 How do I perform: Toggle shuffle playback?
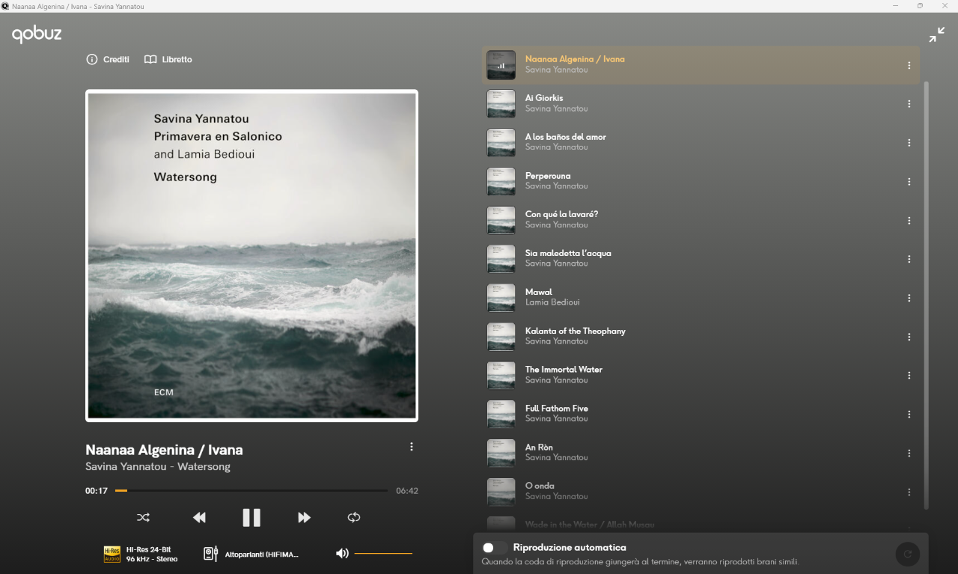144,517
